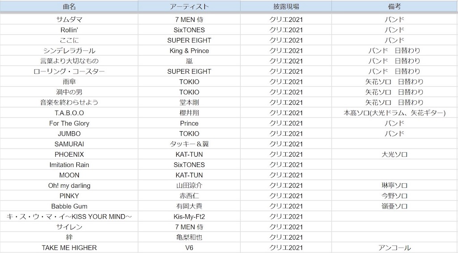Select the サイレン song cell
Image resolution: width=458 pixels, height=253 pixels.
coord(69,227)
